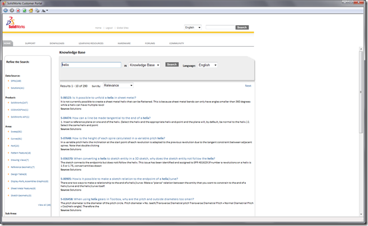
Task: Refresh the page using the green icon
Action: (25, 10)
